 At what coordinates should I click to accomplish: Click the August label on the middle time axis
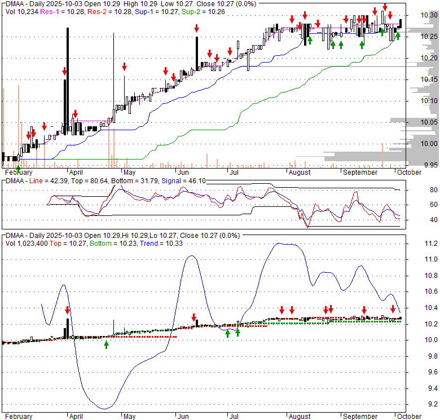(x=299, y=172)
